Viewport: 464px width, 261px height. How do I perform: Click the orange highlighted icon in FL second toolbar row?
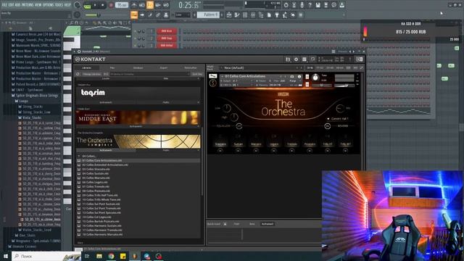click(x=133, y=14)
